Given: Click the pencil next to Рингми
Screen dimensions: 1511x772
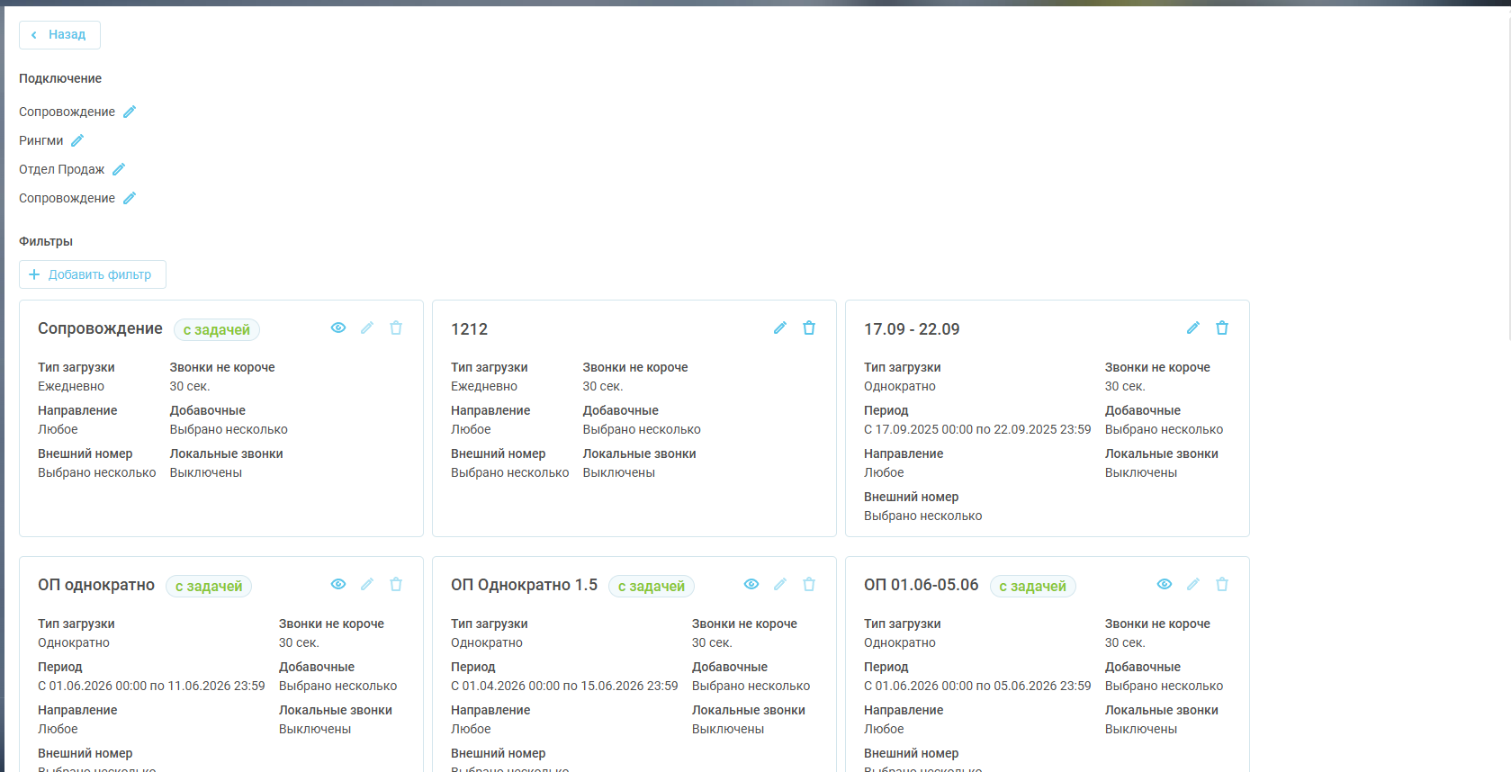Looking at the screenshot, I should (77, 140).
